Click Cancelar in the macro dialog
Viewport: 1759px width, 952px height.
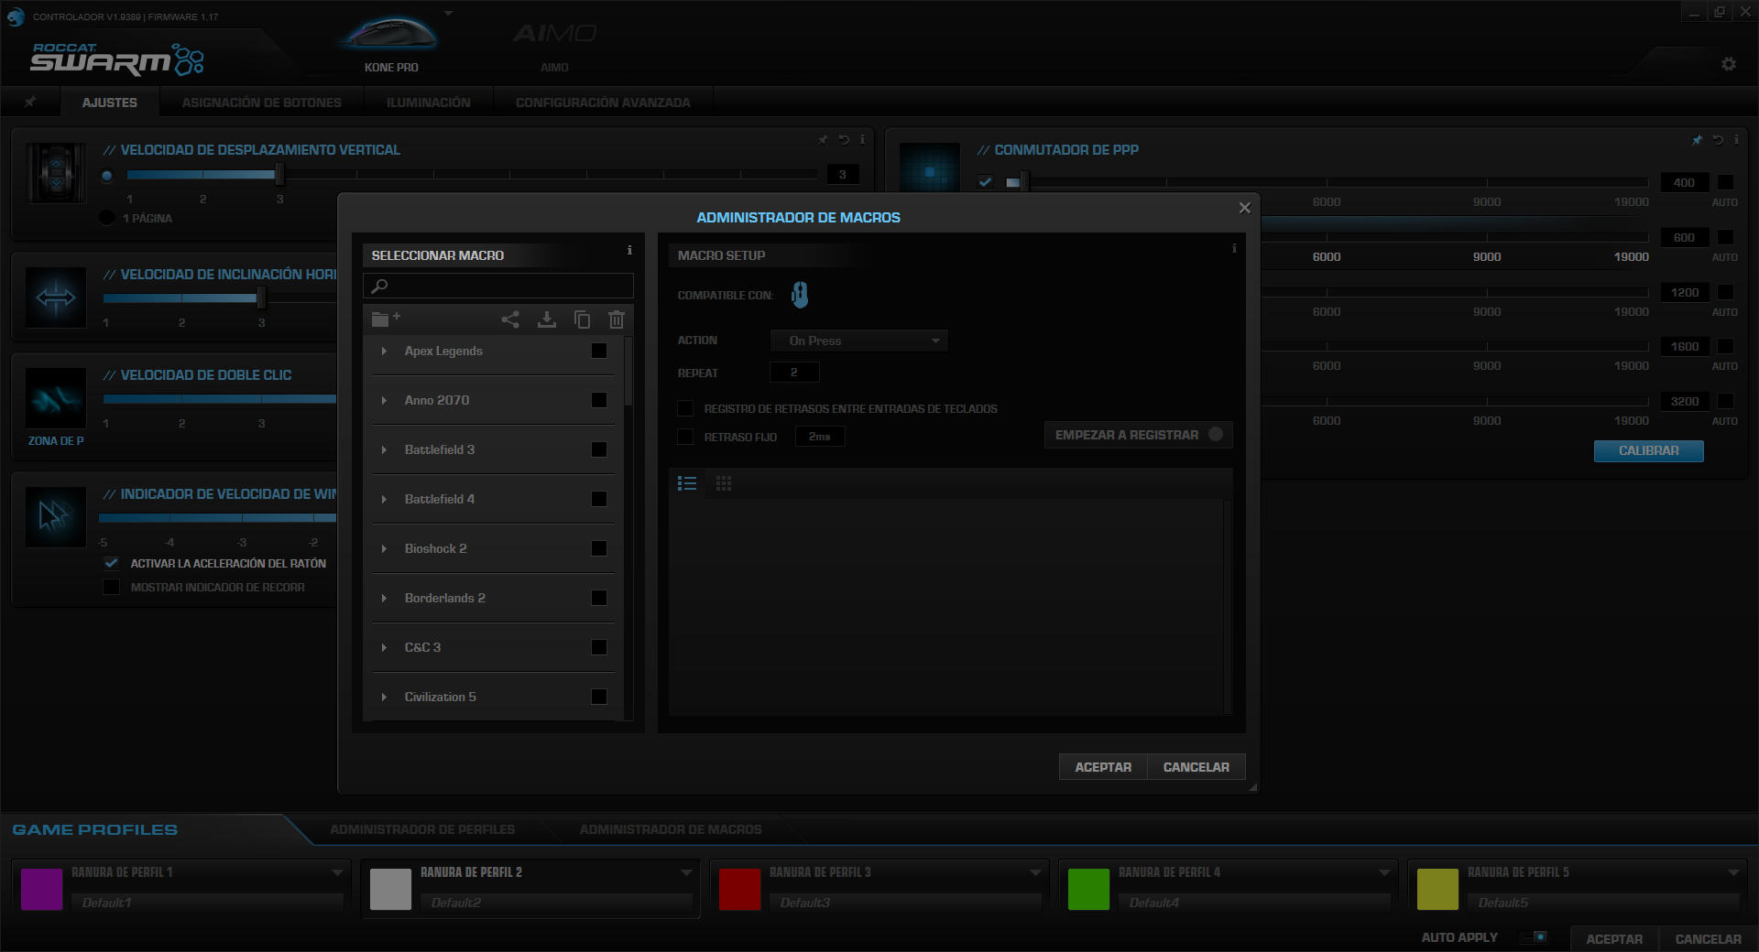click(x=1196, y=767)
